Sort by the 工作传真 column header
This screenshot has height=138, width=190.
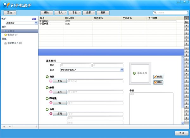[161, 18]
